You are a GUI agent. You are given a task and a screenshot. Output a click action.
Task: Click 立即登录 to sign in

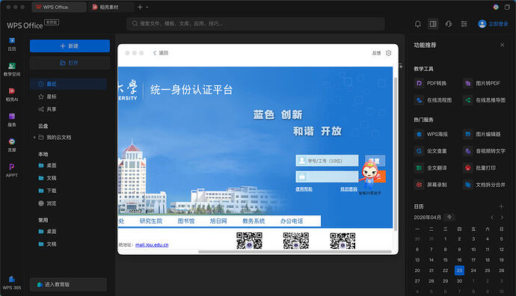coord(493,24)
